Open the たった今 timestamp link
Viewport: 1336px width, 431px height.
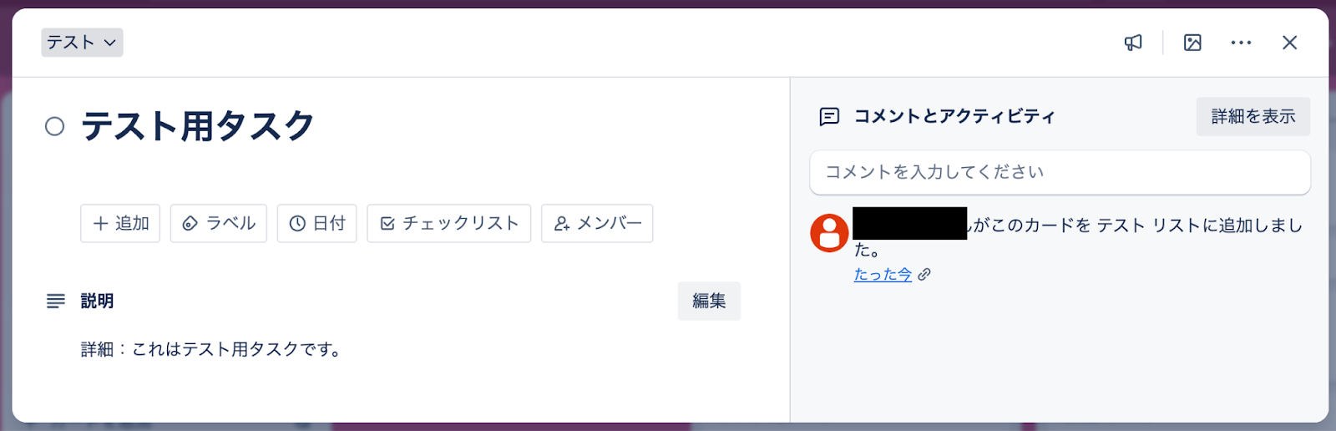[883, 275]
